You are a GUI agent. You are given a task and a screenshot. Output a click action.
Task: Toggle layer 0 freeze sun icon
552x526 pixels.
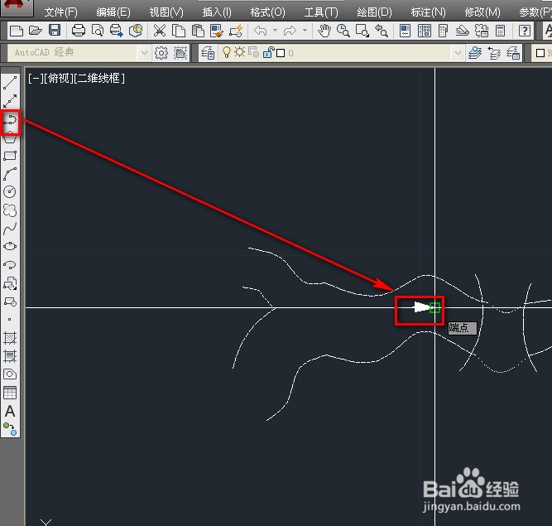click(240, 52)
